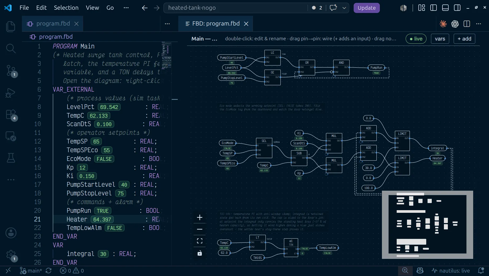This screenshot has height=276, width=489.
Task: Open more actions for right editor group
Action: (x=478, y=24)
